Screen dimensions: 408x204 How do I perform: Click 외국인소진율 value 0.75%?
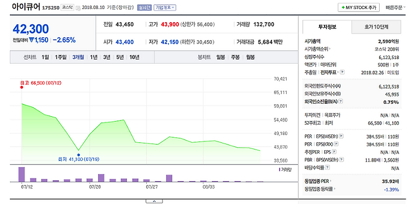click(391, 102)
